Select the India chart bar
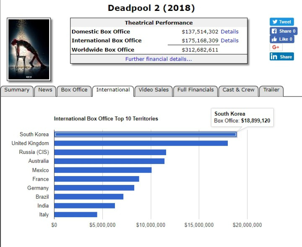The image size is (302, 247). pyautogui.click(x=85, y=205)
